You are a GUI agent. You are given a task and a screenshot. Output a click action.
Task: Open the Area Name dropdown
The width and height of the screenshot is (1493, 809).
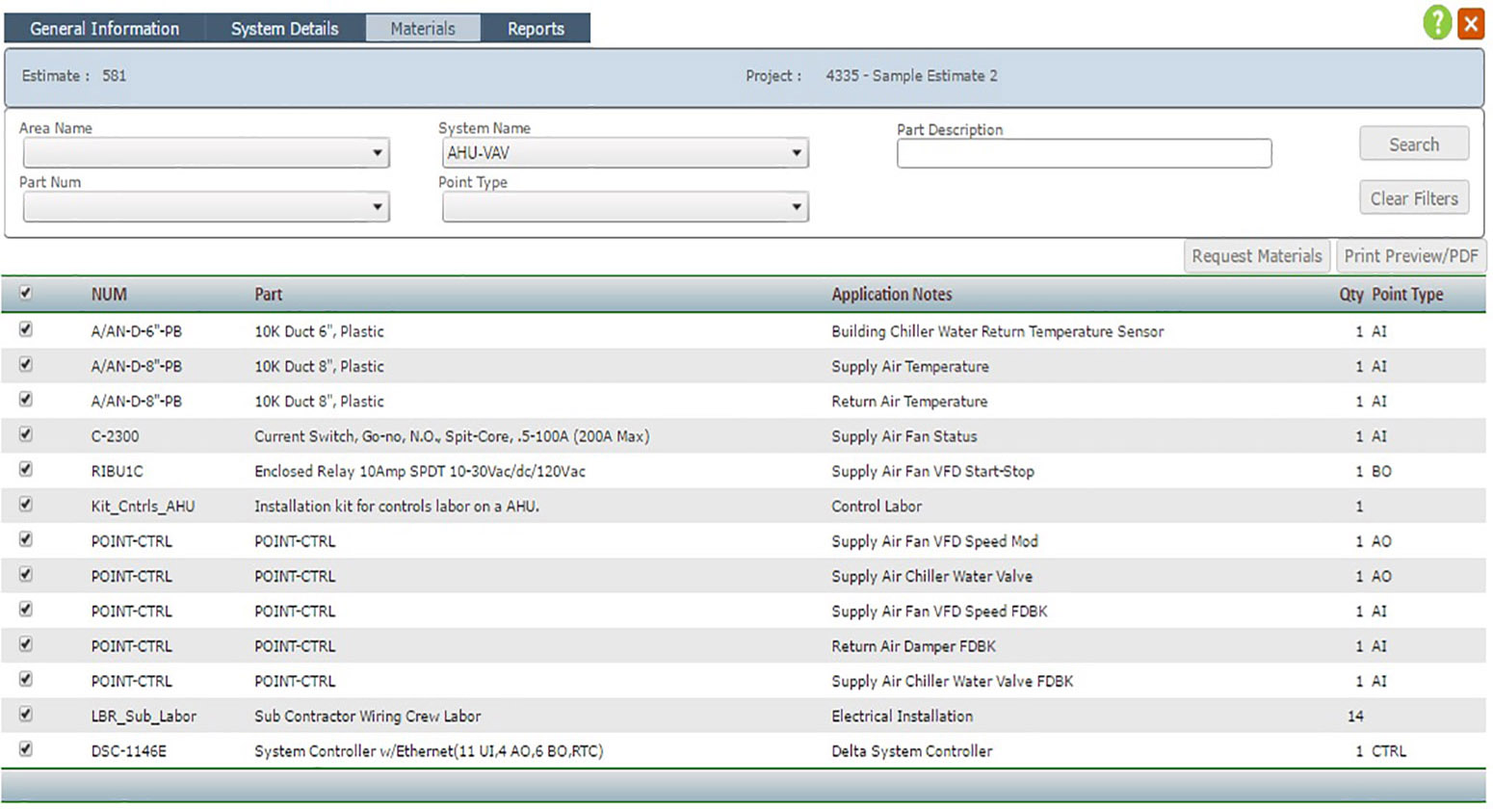coord(206,153)
